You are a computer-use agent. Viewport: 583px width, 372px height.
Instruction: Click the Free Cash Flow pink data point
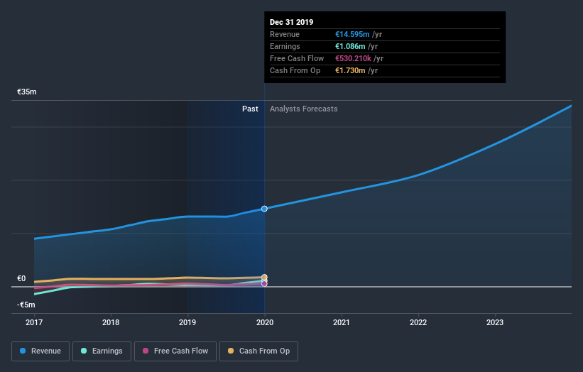pyautogui.click(x=264, y=283)
